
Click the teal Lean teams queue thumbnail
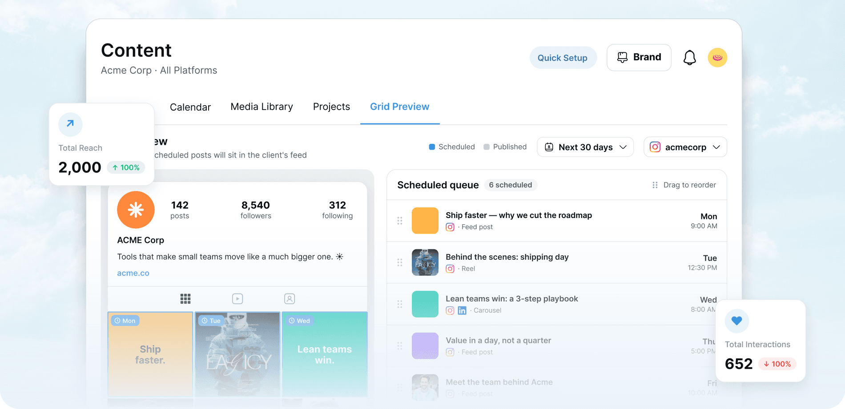pos(425,304)
